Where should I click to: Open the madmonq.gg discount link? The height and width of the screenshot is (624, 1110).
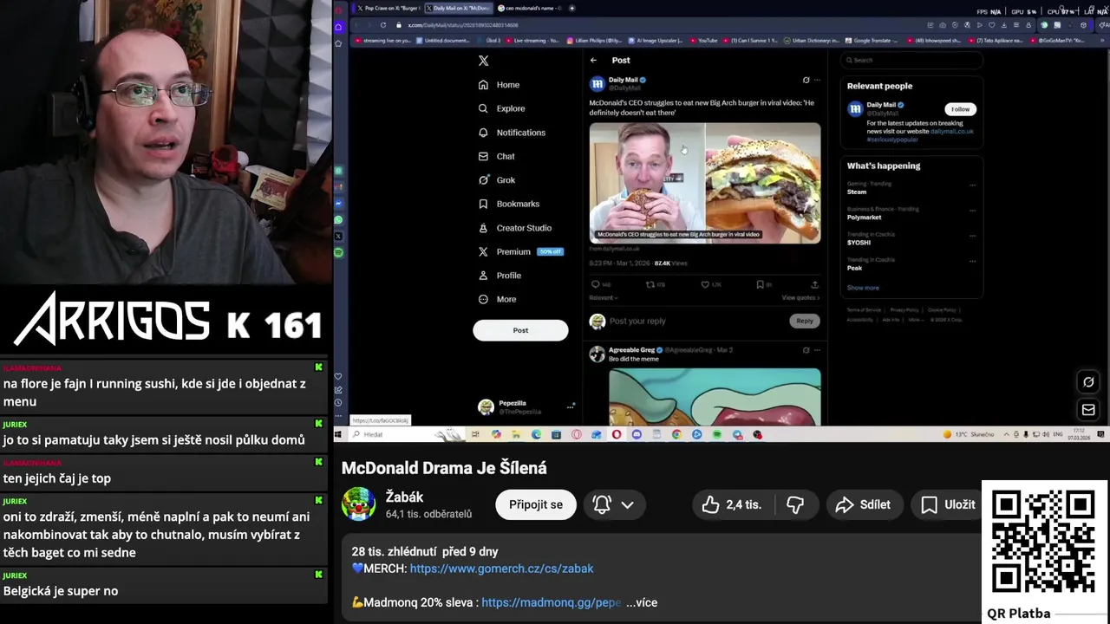point(552,602)
